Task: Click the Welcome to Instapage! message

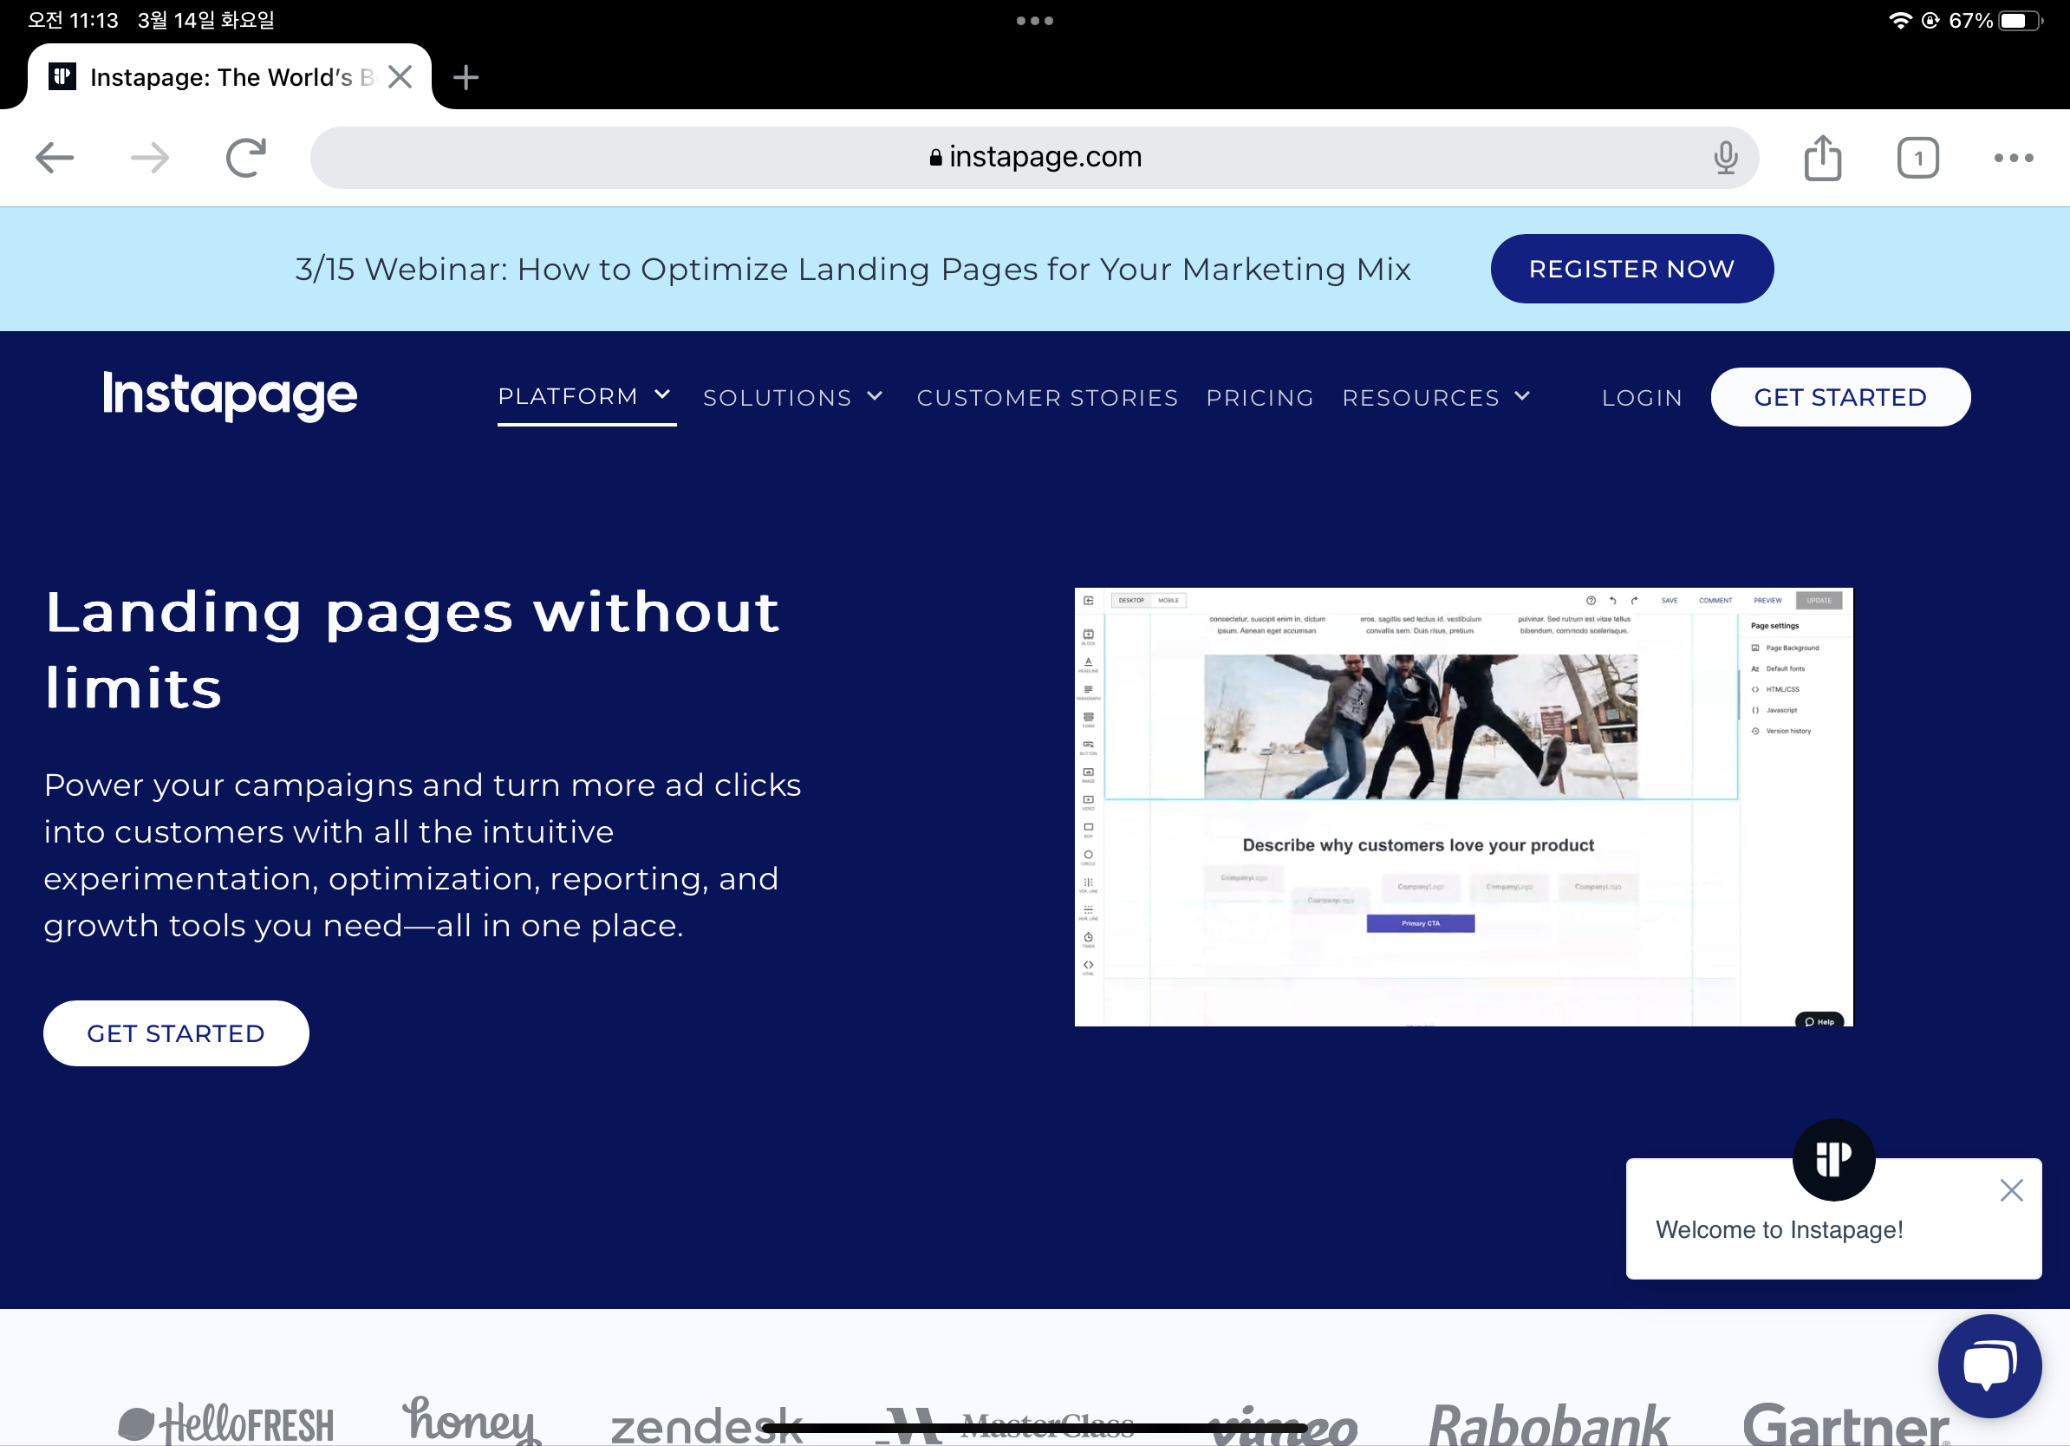Action: (x=1778, y=1229)
